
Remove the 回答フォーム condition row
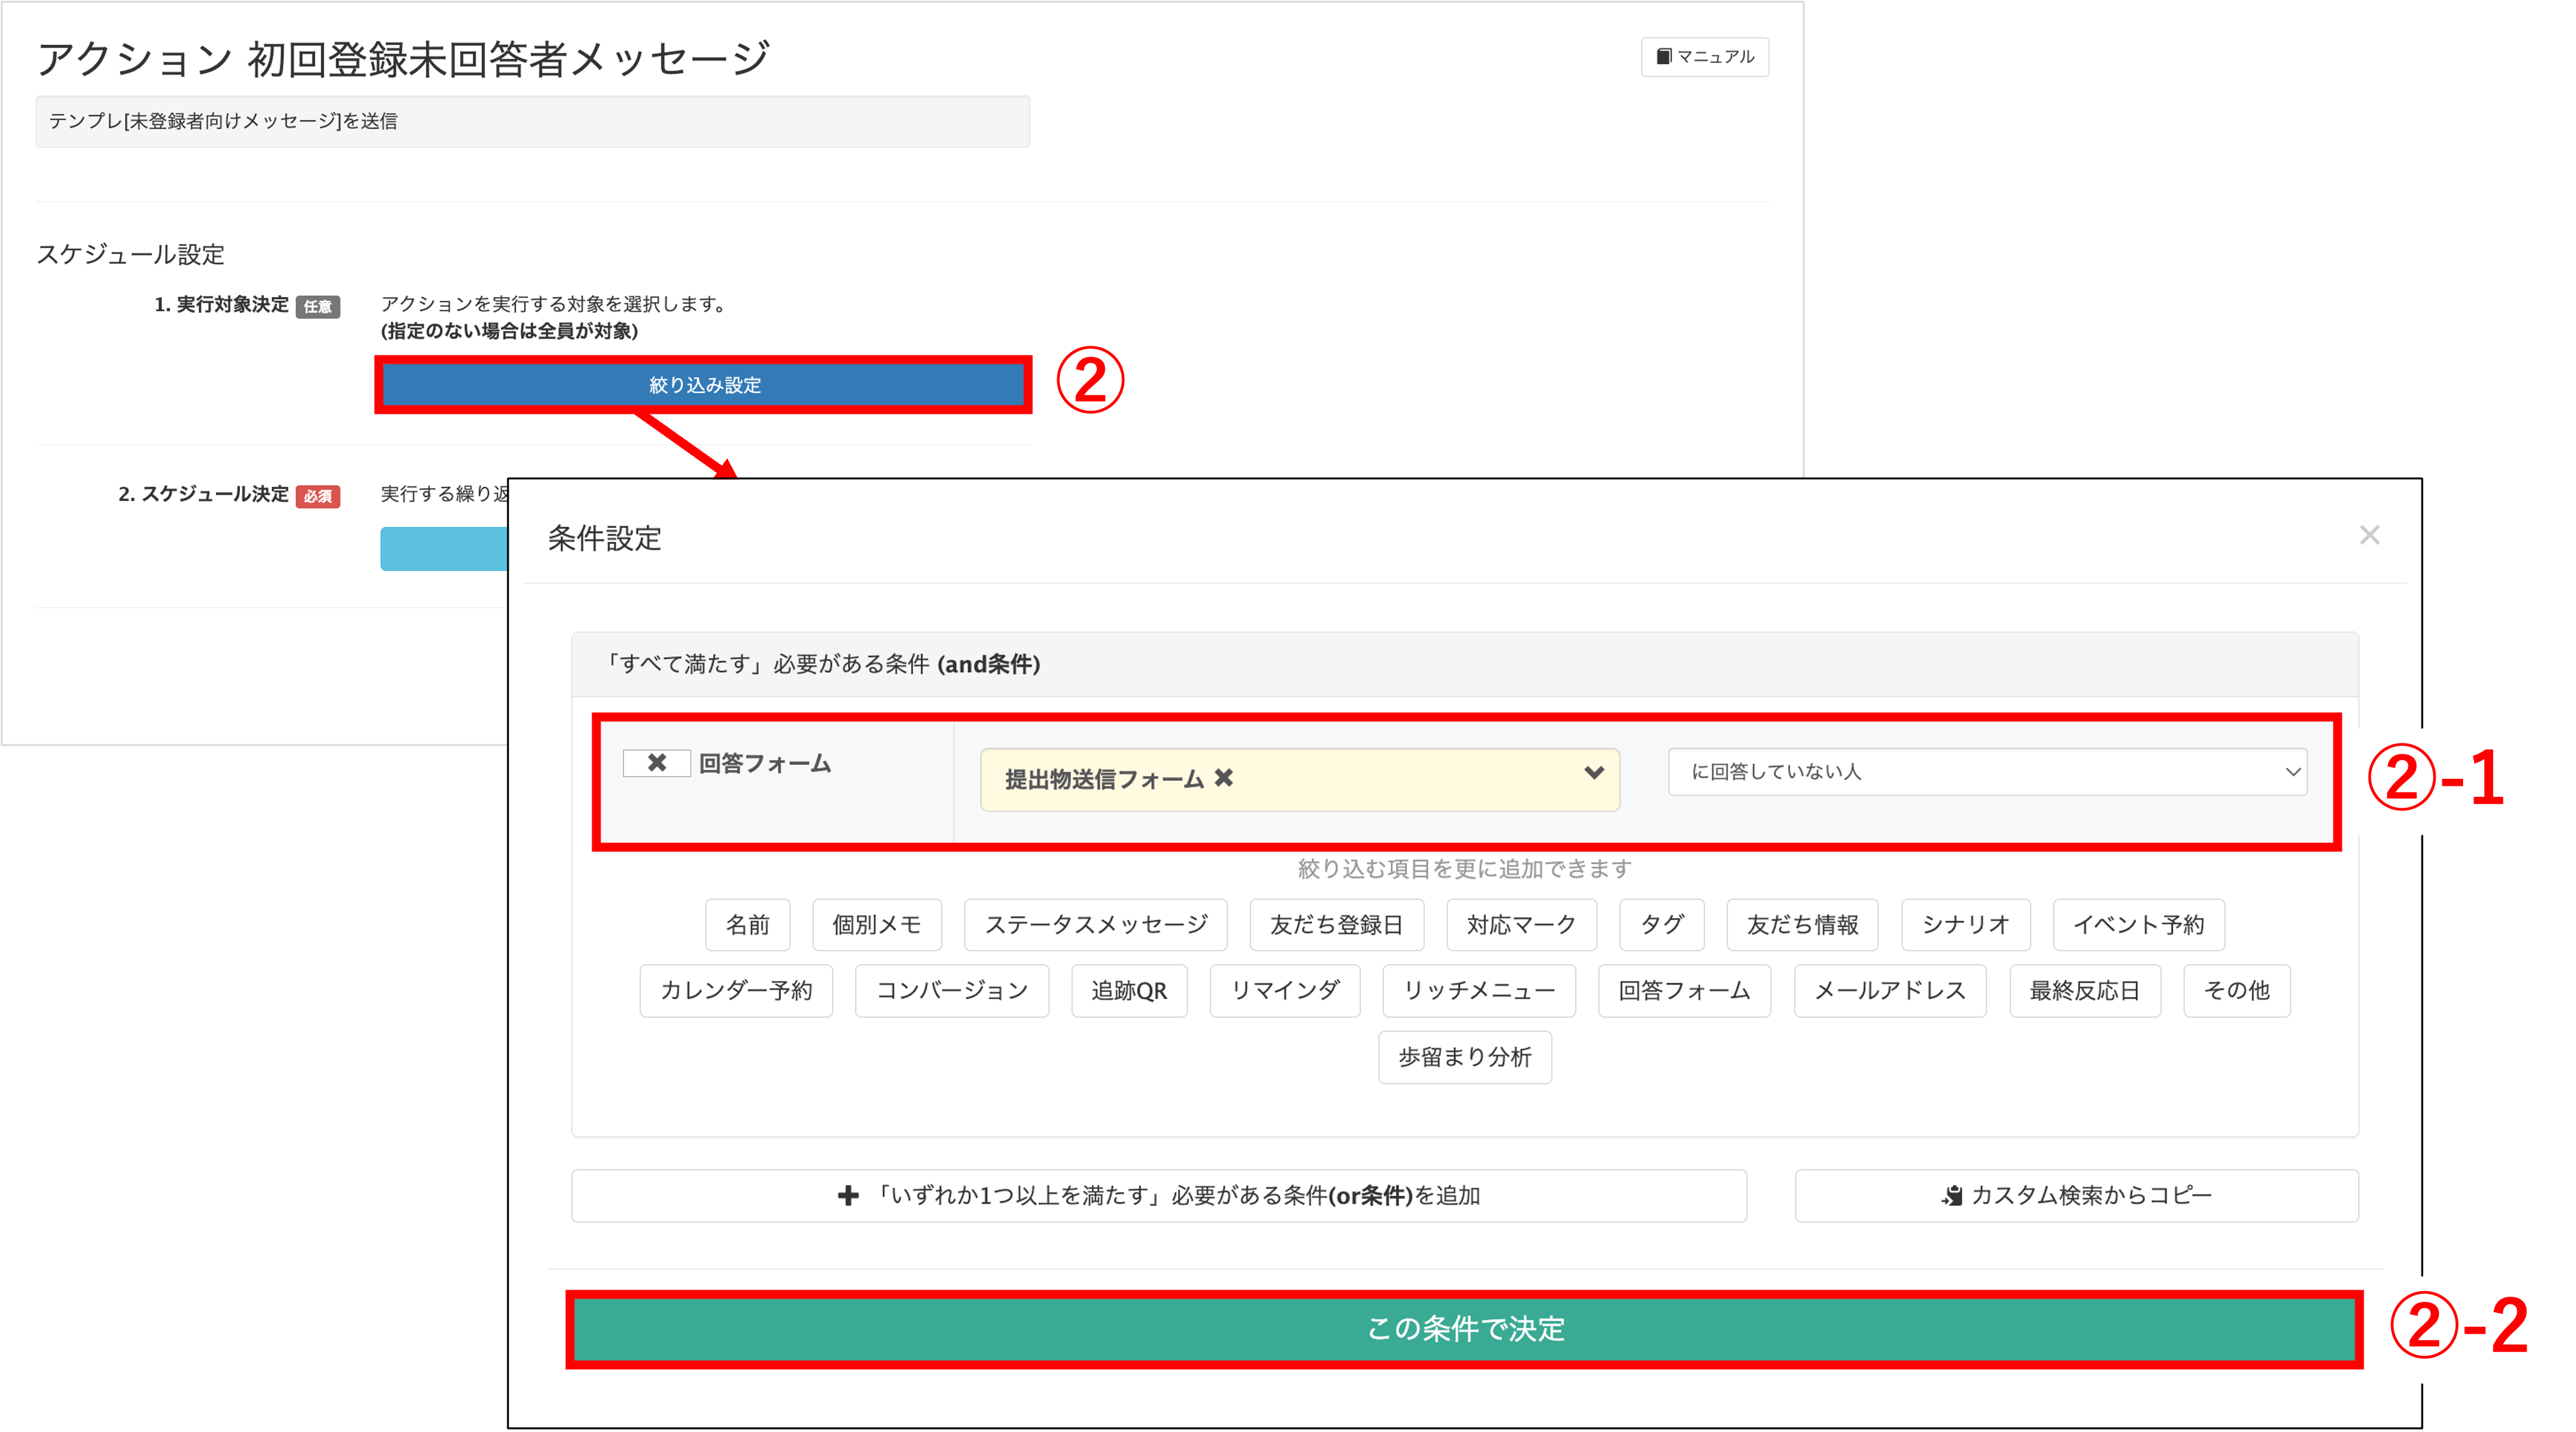pos(656,763)
